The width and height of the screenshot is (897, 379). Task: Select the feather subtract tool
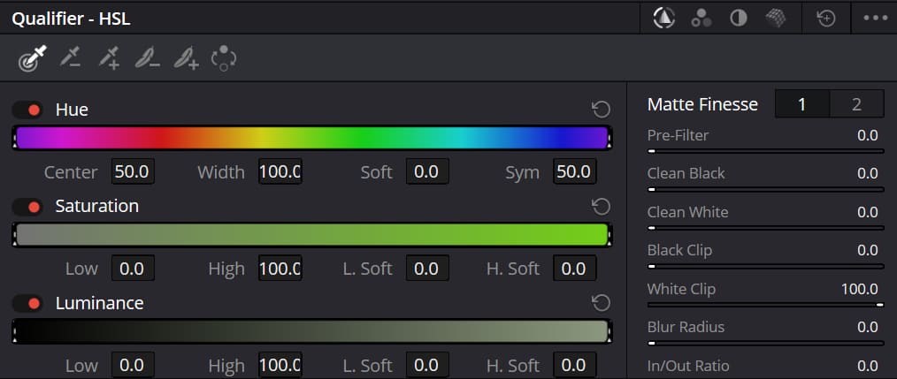pos(148,58)
